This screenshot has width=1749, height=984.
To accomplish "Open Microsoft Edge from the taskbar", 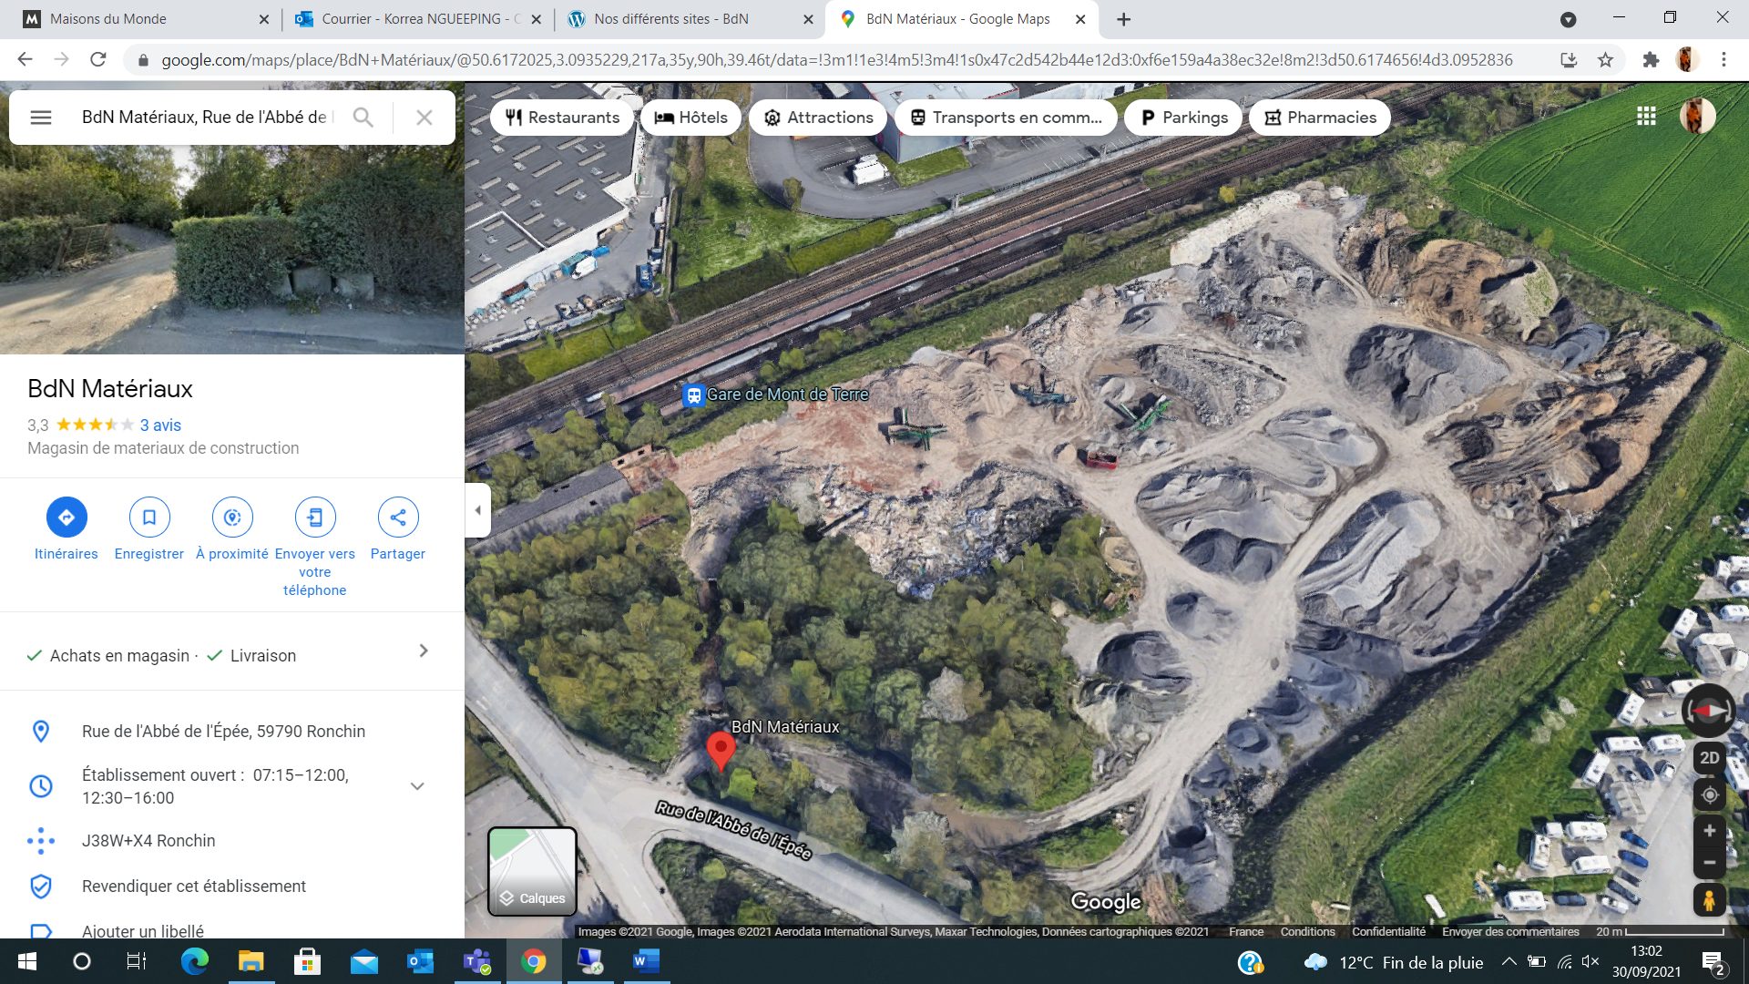I will [195, 961].
